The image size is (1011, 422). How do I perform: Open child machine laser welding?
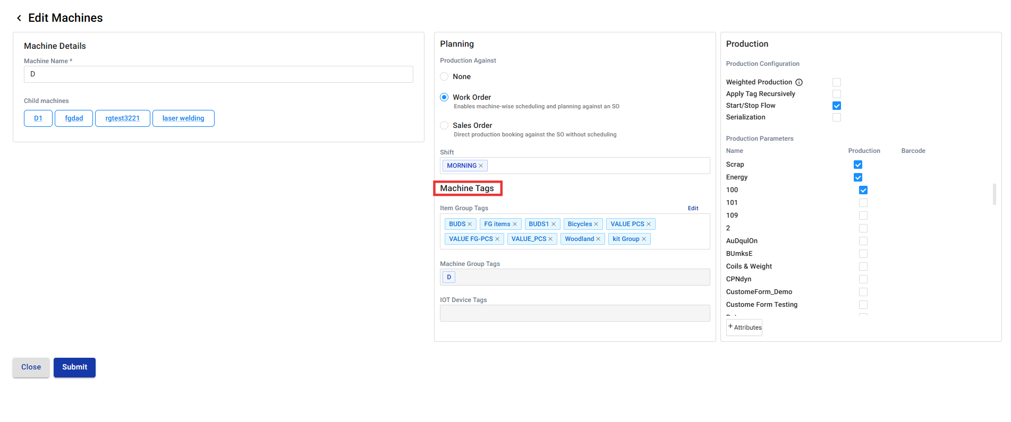183,118
